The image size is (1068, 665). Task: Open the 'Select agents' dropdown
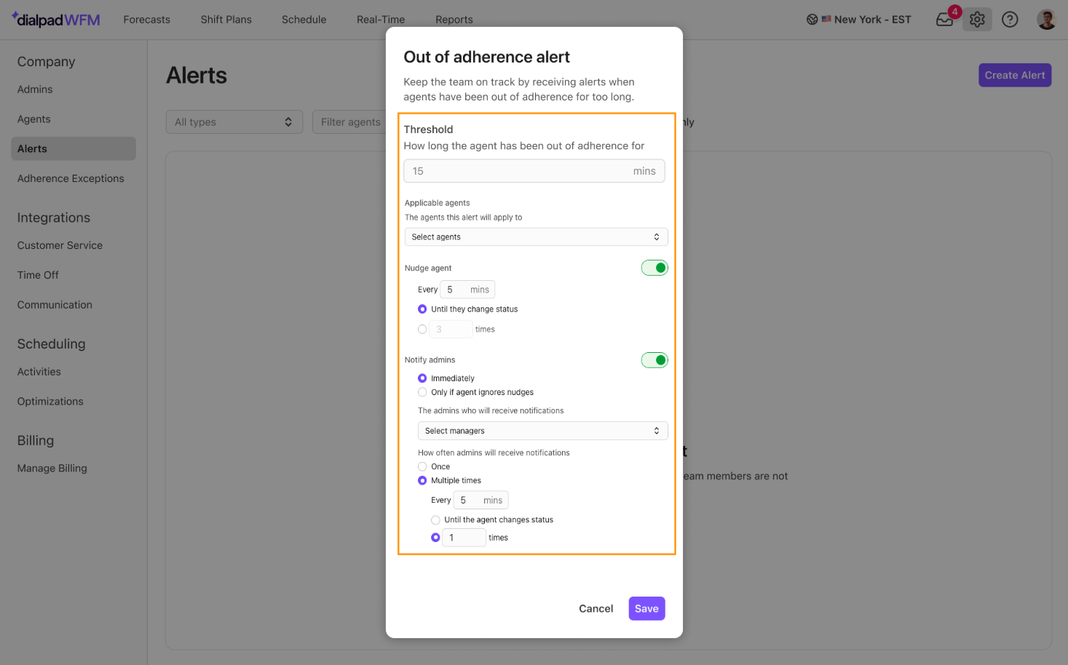(536, 237)
